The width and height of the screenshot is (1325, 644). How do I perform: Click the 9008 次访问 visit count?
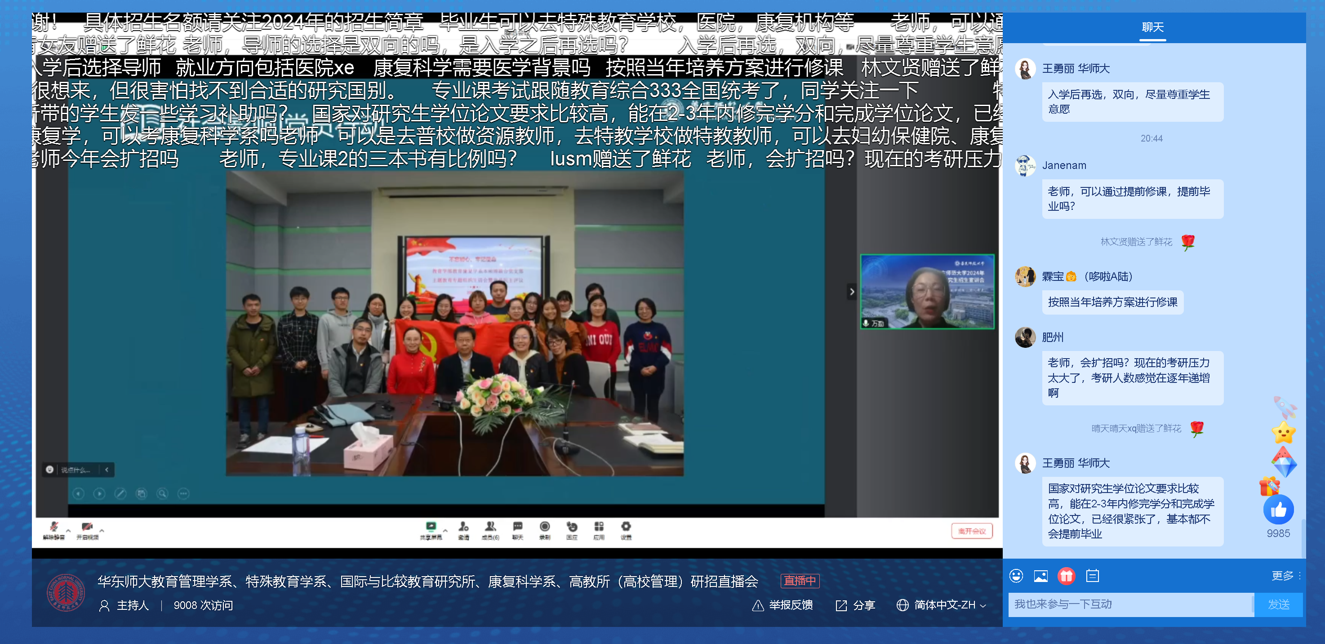[203, 605]
